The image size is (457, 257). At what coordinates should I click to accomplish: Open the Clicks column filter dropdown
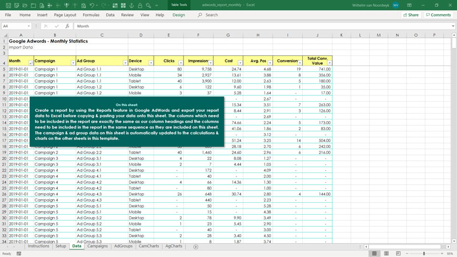coord(181,63)
